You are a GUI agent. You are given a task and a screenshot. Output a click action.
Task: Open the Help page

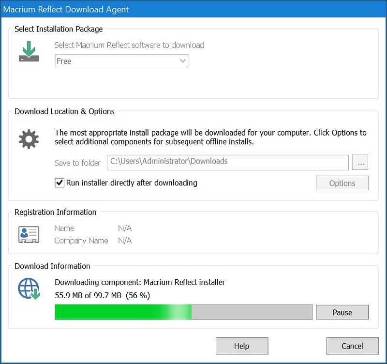(242, 346)
